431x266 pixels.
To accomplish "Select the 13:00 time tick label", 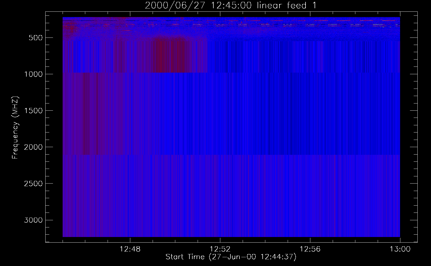I will click(x=400, y=249).
